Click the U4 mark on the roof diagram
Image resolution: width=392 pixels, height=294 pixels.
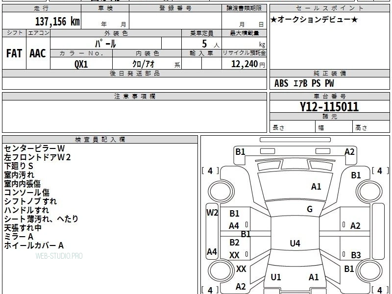click(295, 243)
